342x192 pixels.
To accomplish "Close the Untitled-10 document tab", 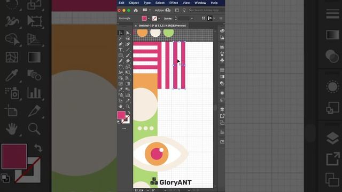I will 136,26.
